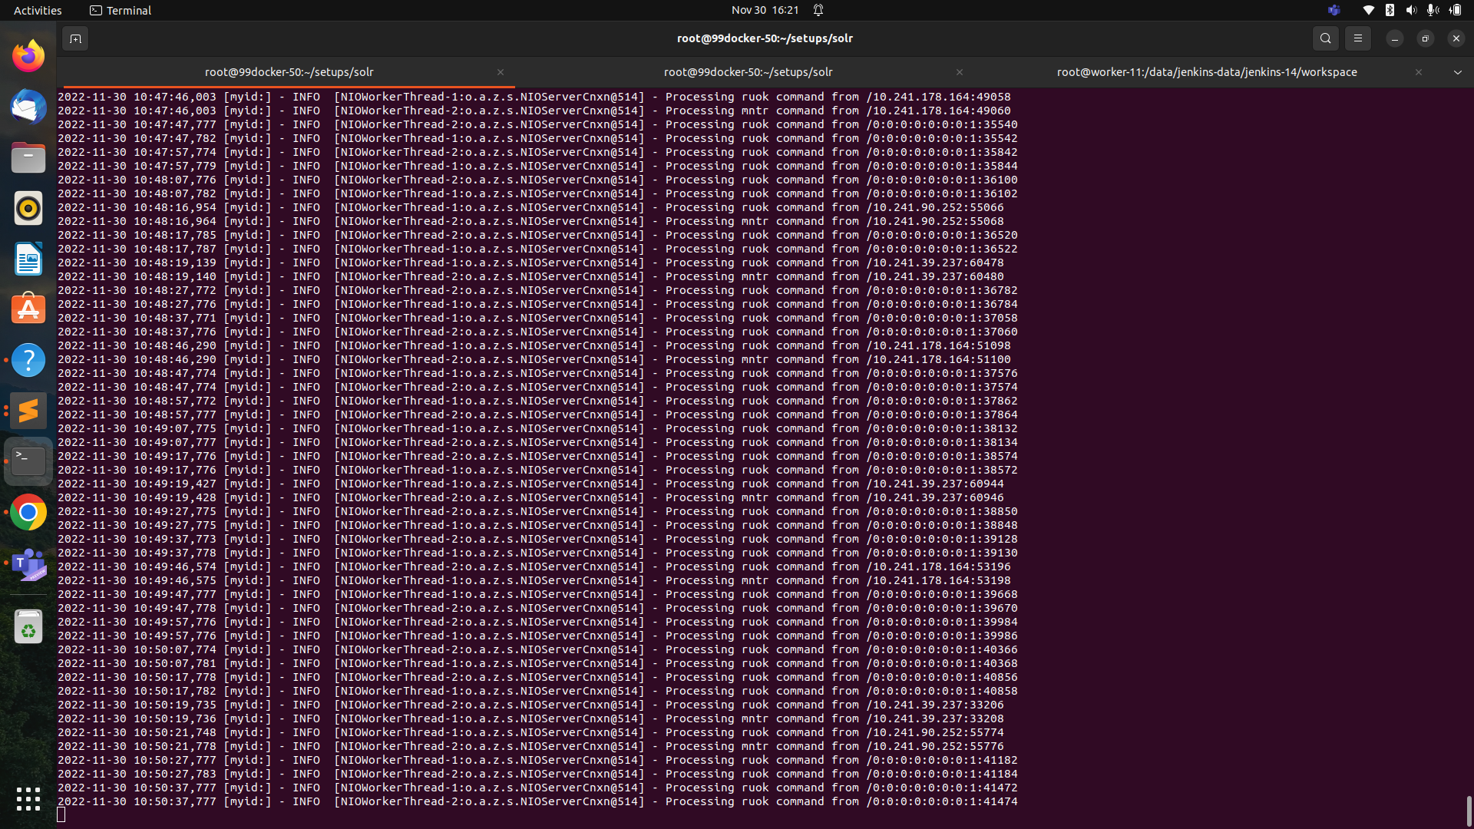Open the Rhythmbox music player
Image resolution: width=1474 pixels, height=829 pixels.
(28, 208)
